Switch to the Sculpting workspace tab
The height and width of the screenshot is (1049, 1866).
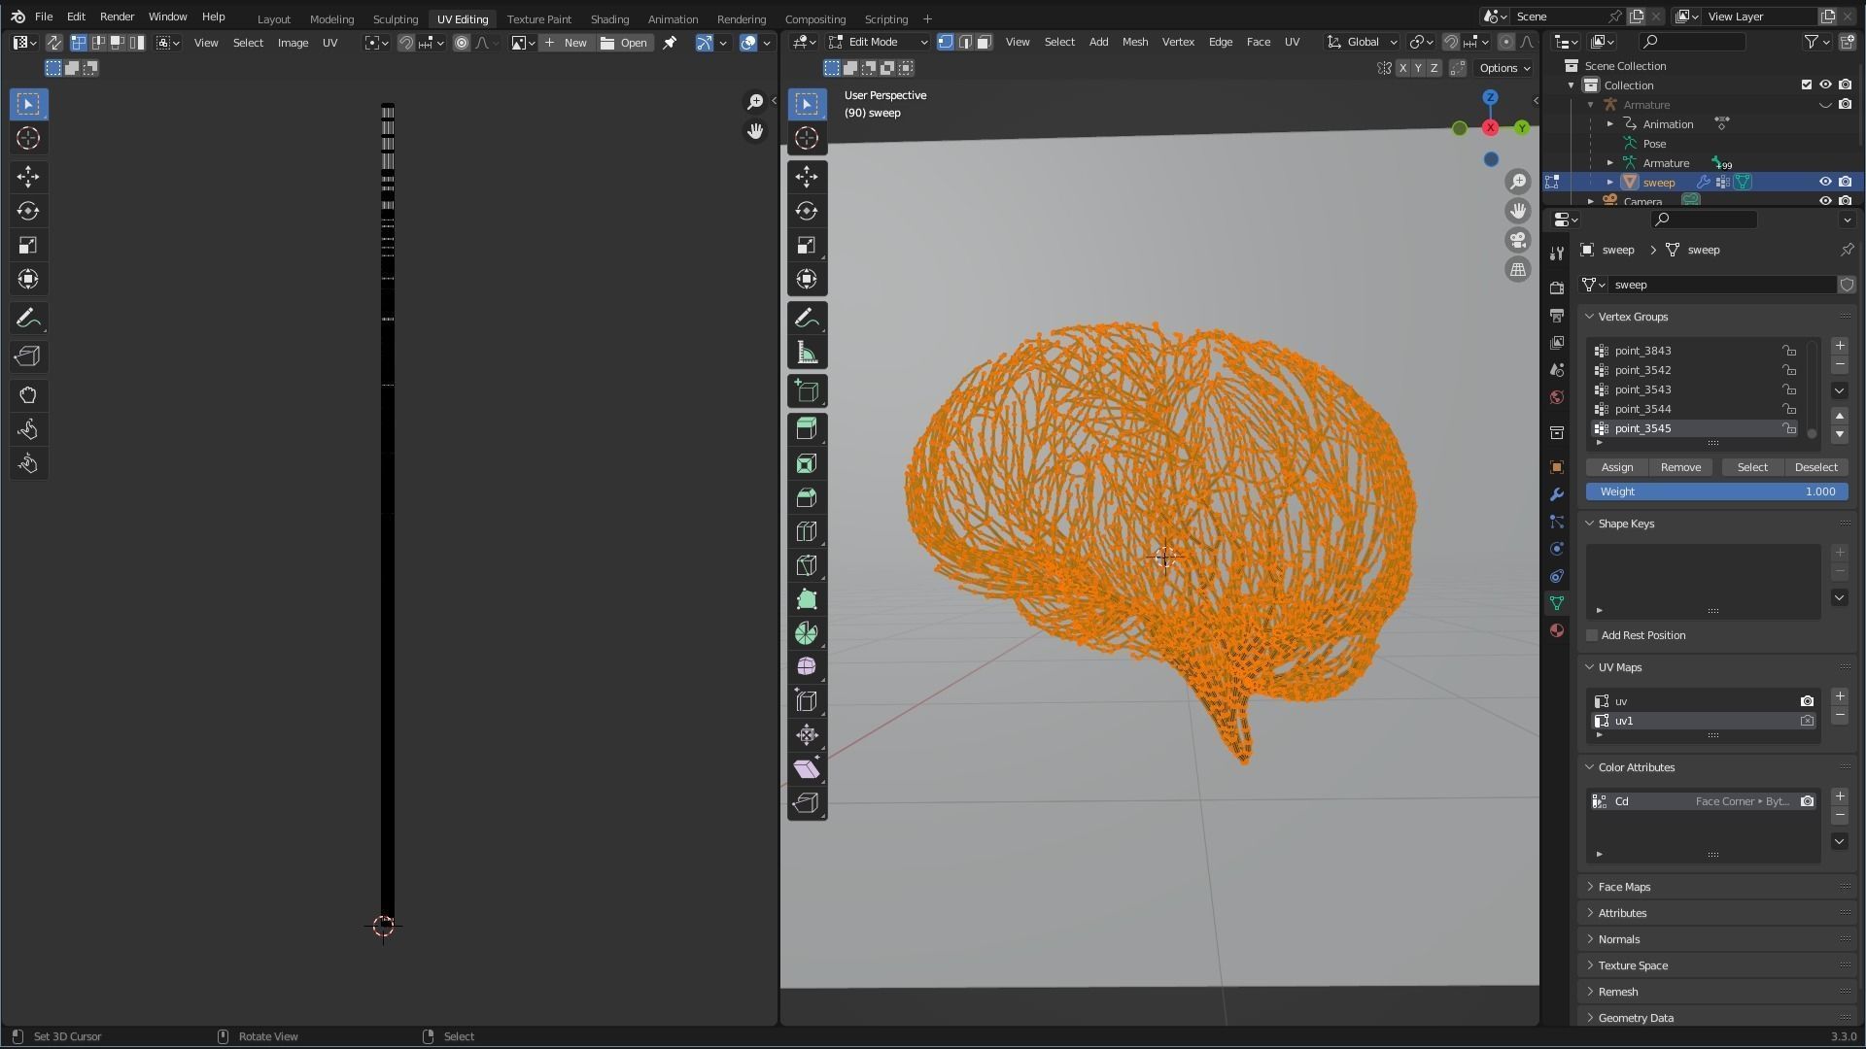396,18
